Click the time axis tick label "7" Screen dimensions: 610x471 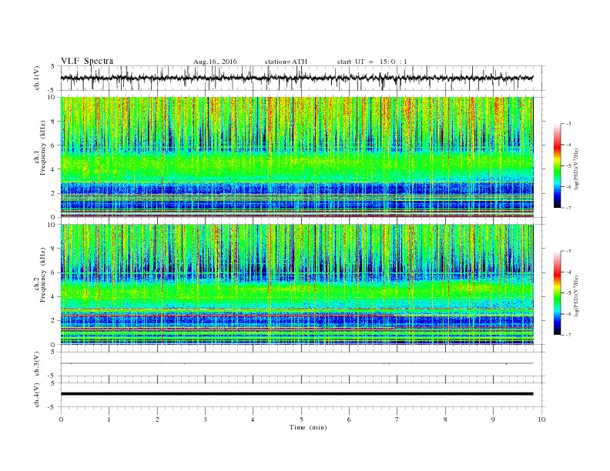tap(397, 419)
